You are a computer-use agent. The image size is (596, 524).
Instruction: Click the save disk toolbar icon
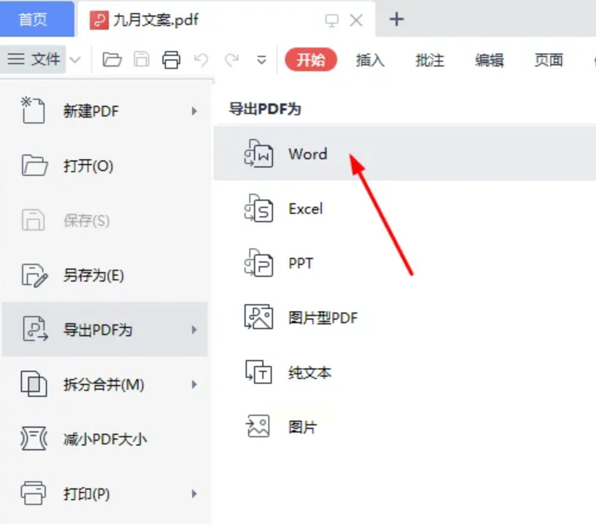coord(142,59)
